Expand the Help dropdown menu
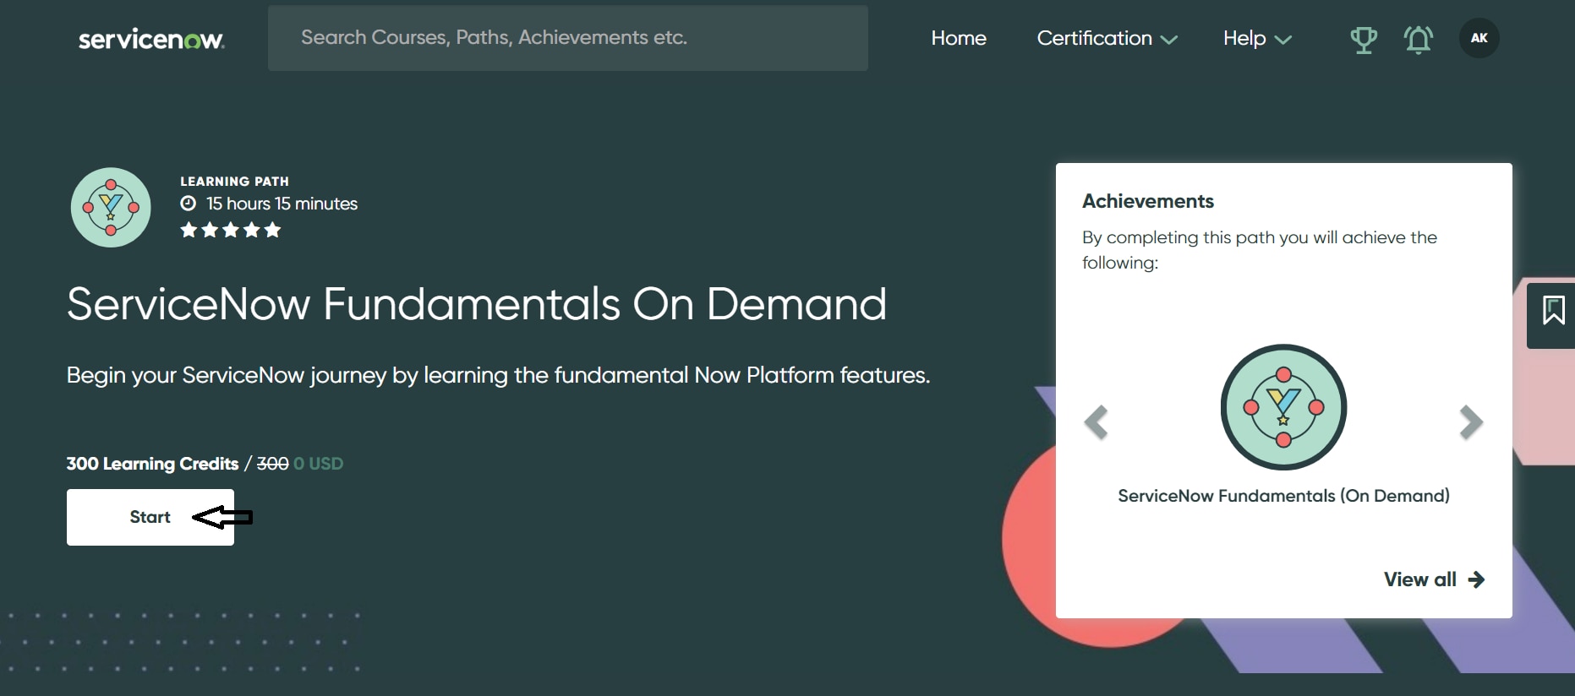This screenshot has width=1575, height=696. click(x=1256, y=39)
